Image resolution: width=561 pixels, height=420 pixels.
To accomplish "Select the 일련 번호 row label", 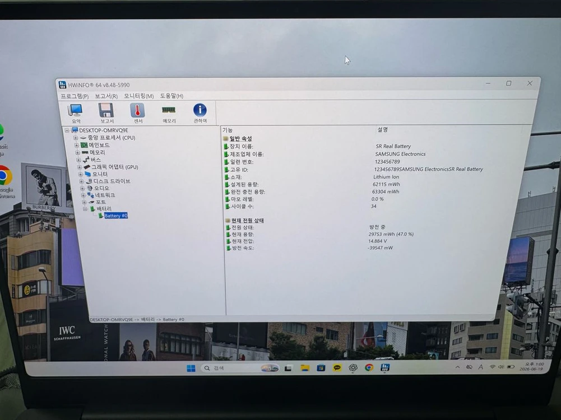I will pos(242,162).
